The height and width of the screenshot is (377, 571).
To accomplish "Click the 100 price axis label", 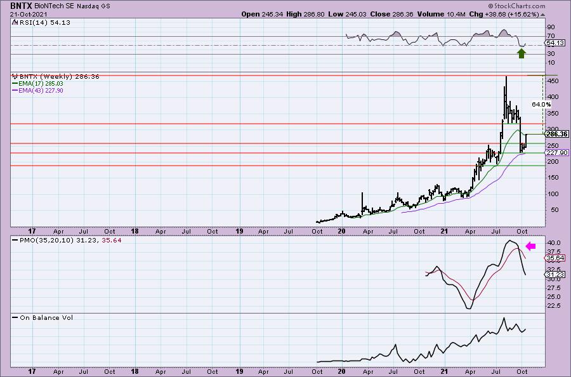I will pos(553,194).
